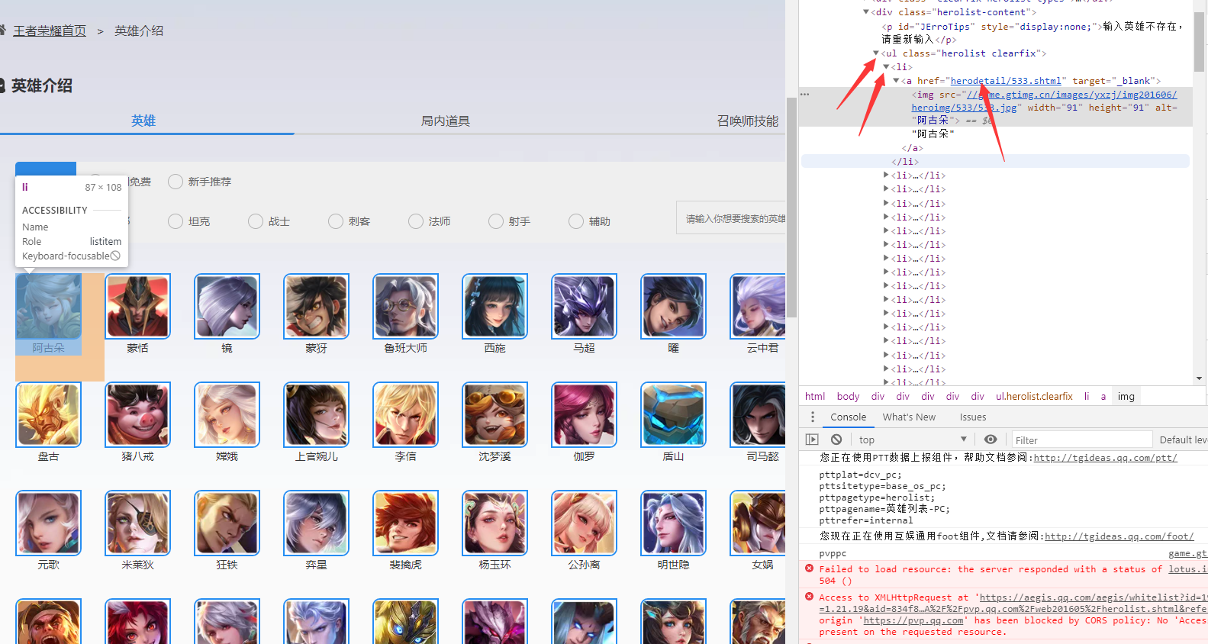Open hero 米莱狄 portrait

pyautogui.click(x=137, y=523)
